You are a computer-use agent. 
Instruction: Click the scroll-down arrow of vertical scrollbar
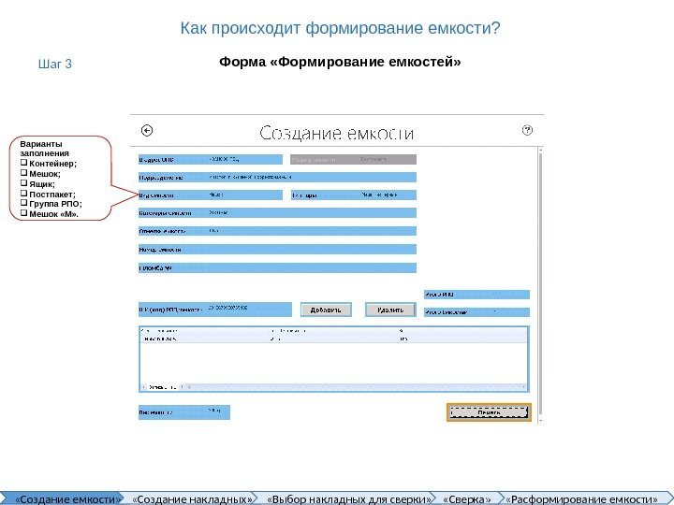coord(540,421)
